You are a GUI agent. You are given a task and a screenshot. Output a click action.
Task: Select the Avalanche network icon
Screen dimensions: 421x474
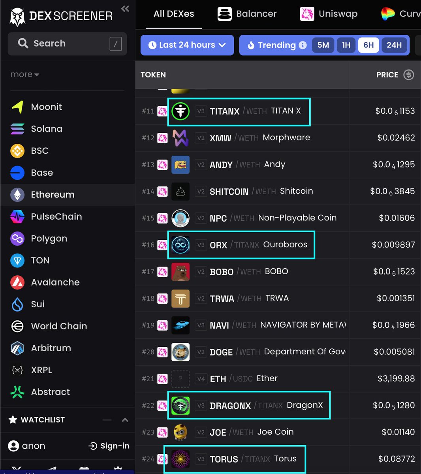(17, 282)
